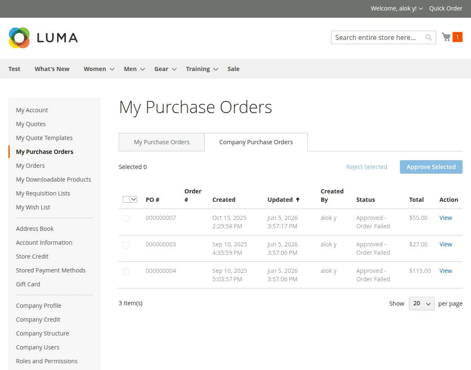The width and height of the screenshot is (471, 370).
Task: Toggle the select-all checkbox in table header
Action: click(126, 199)
